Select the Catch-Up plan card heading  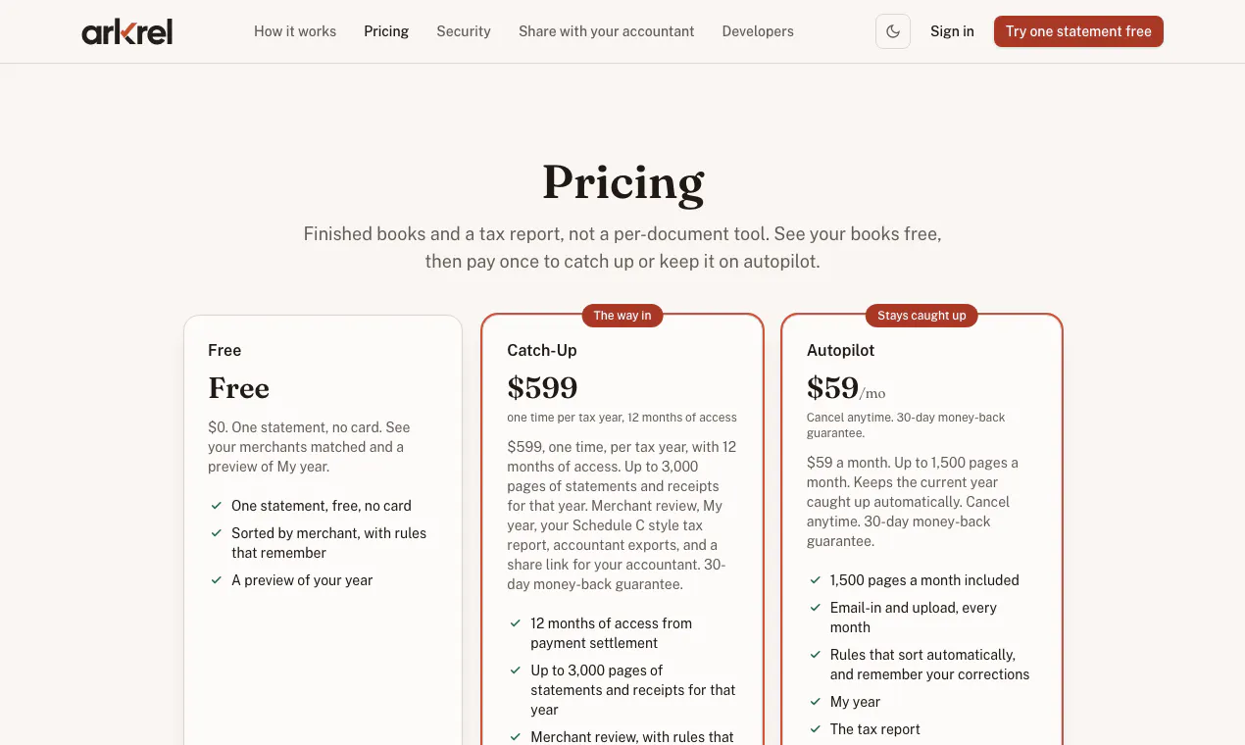tap(542, 350)
